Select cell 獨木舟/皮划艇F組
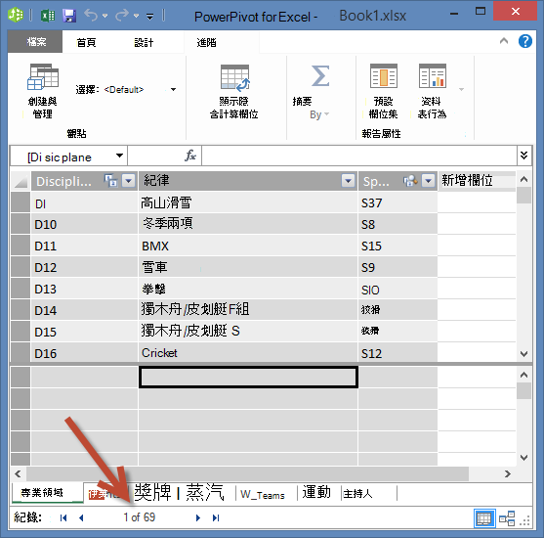Image resolution: width=544 pixels, height=538 pixels. tap(248, 310)
